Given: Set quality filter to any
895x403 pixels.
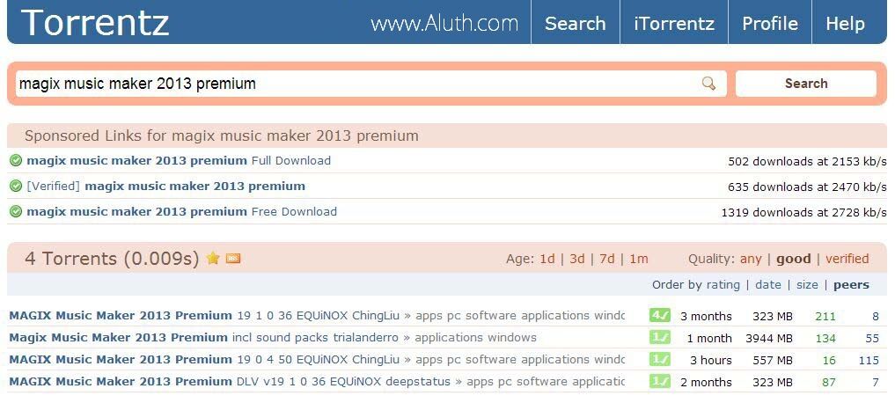Looking at the screenshot, I should 751,259.
